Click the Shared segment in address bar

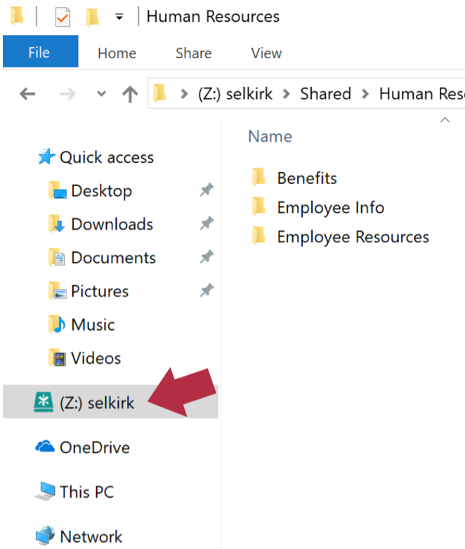325,94
